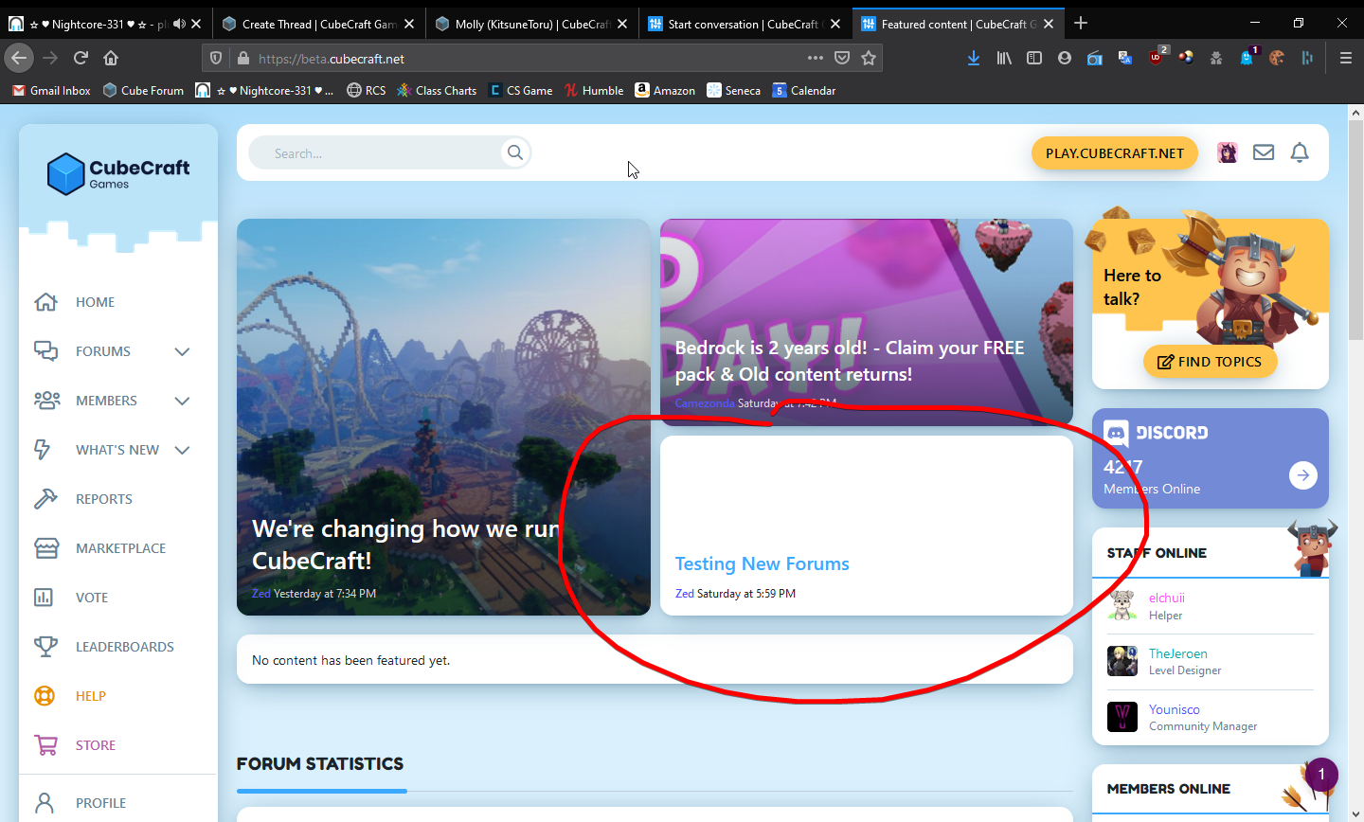This screenshot has width=1364, height=822.
Task: Open the Help lifebuoy icon
Action: pyautogui.click(x=45, y=696)
